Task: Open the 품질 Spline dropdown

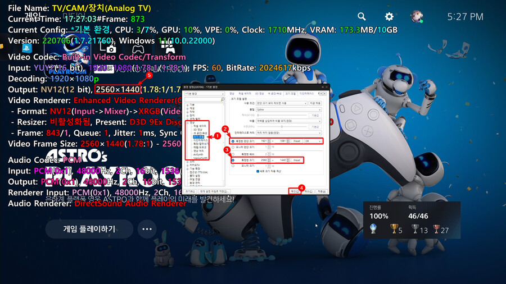Action: pos(289,109)
